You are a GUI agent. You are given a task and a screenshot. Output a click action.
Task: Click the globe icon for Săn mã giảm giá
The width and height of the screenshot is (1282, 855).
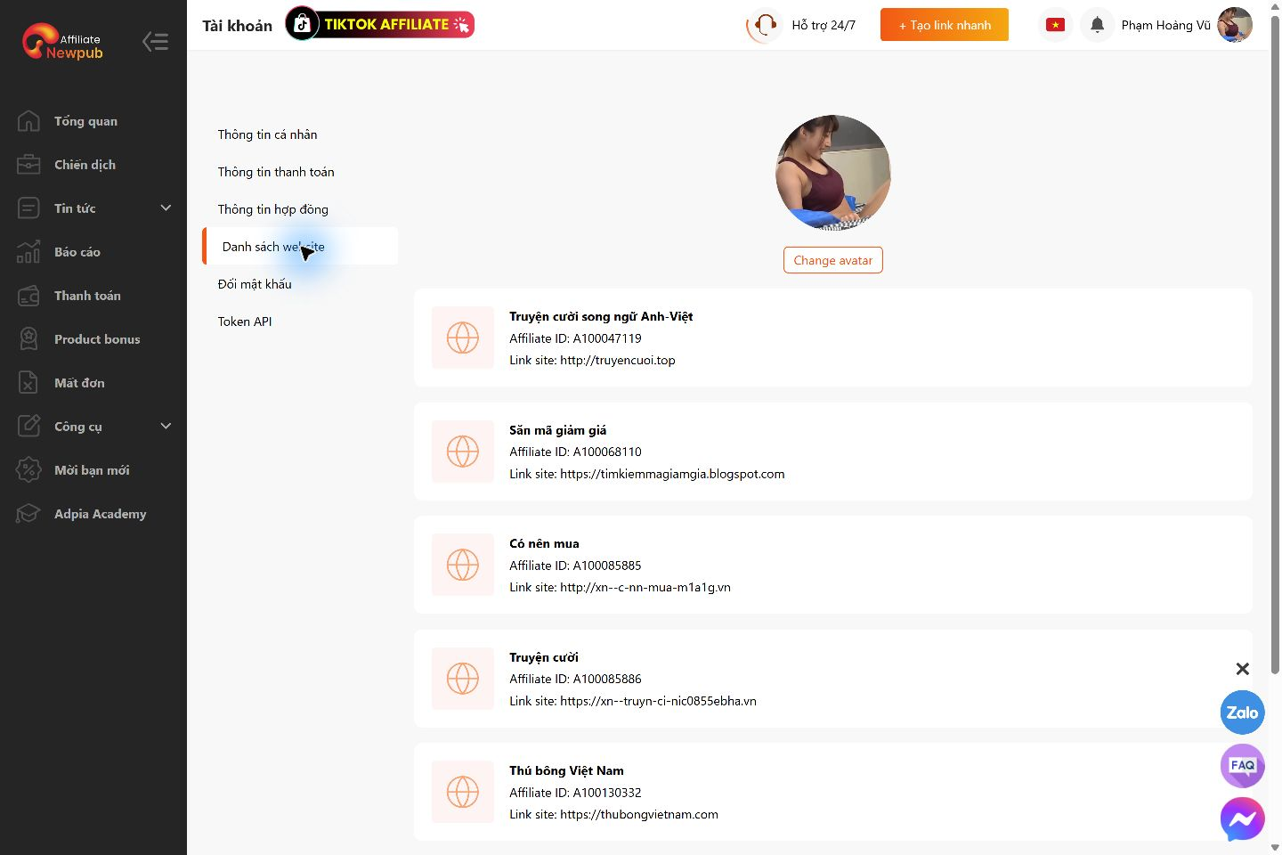[463, 452]
